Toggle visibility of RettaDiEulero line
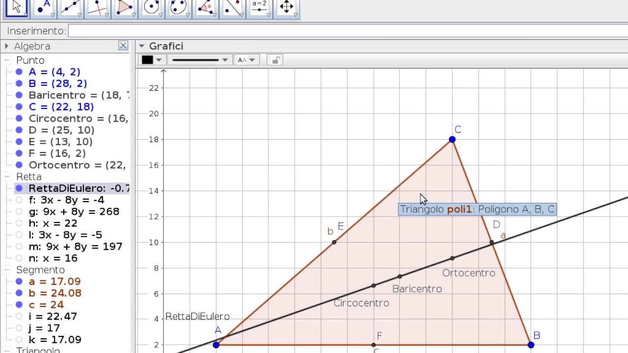 pos(19,188)
